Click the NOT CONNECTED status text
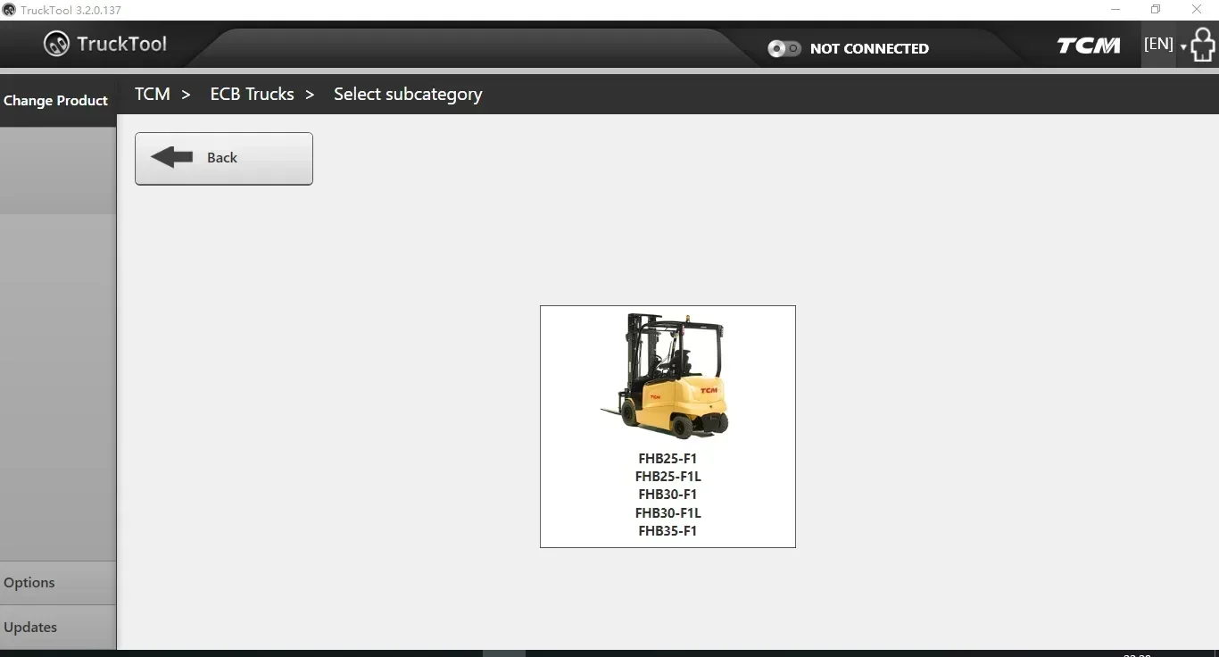Viewport: 1219px width, 657px height. (869, 49)
